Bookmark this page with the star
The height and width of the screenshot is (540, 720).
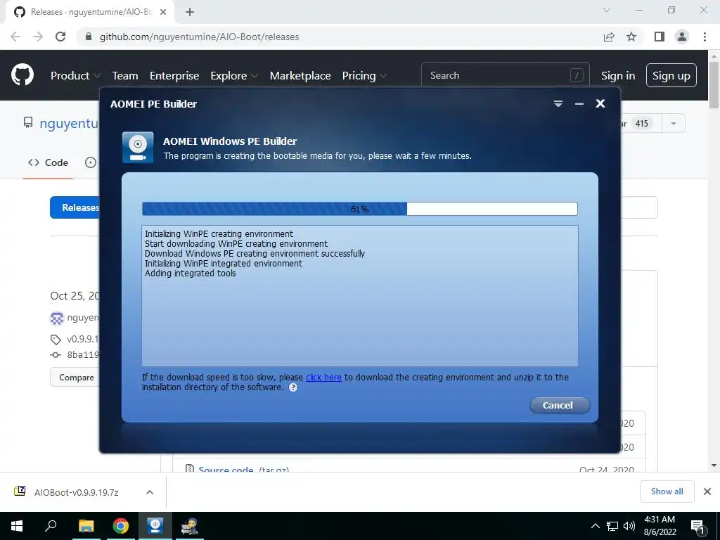click(x=631, y=37)
